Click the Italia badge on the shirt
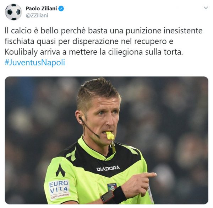 [x=112, y=187]
